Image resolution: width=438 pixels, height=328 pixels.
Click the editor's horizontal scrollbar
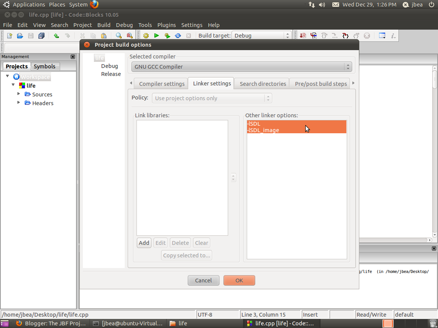395,240
